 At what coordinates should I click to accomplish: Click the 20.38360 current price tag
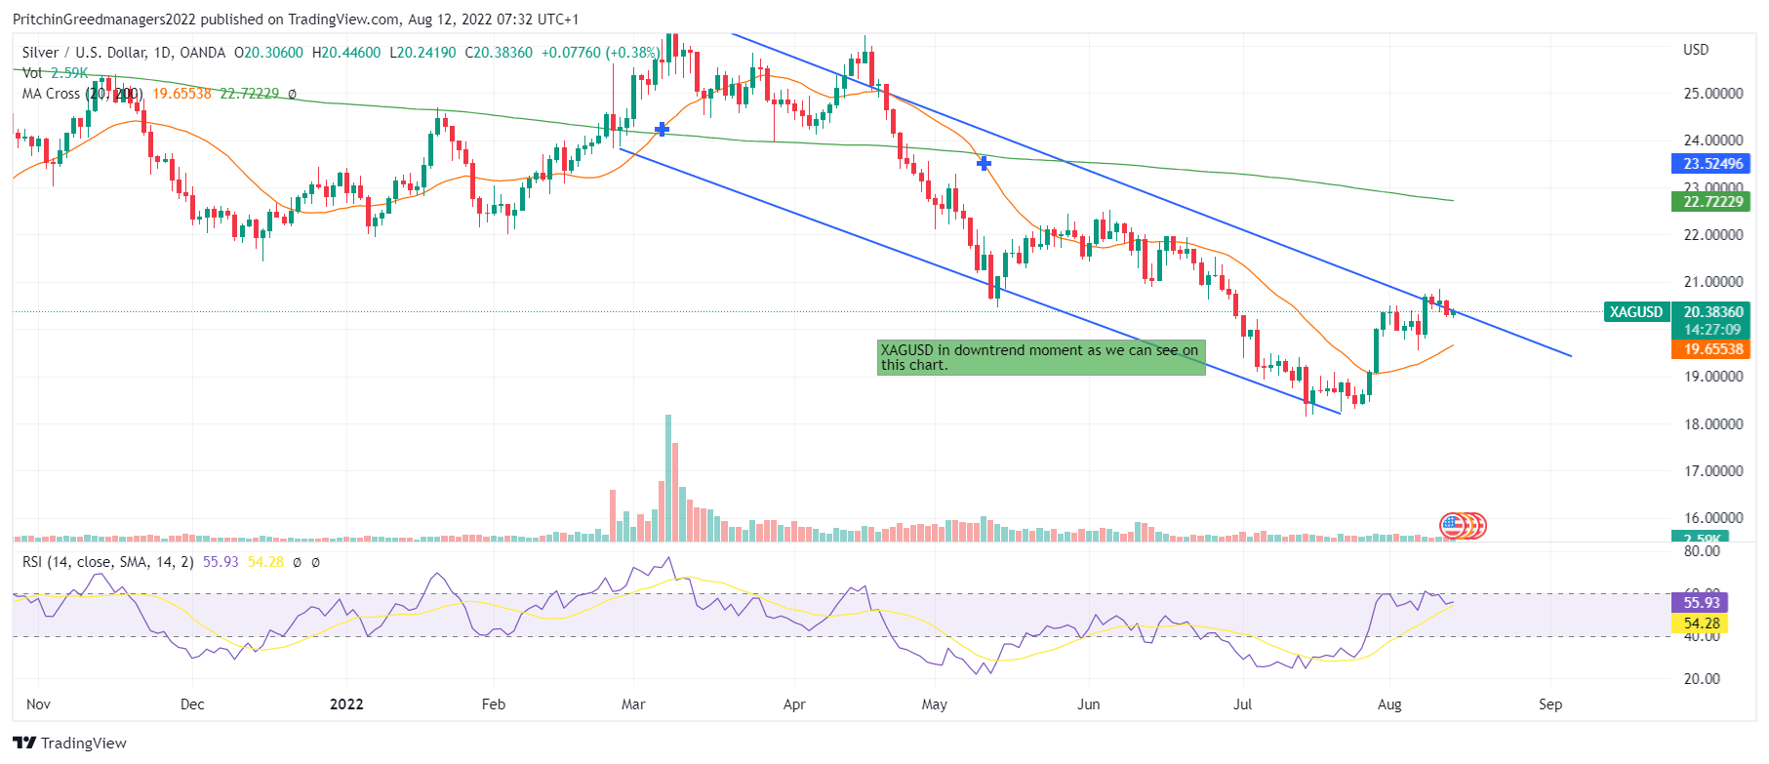pos(1712,312)
